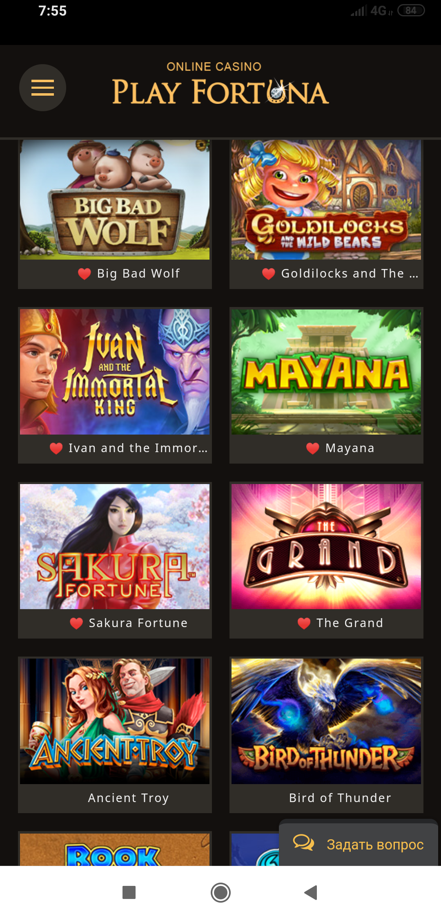Click the Bird of Thunder title
The width and height of the screenshot is (441, 919).
[340, 798]
